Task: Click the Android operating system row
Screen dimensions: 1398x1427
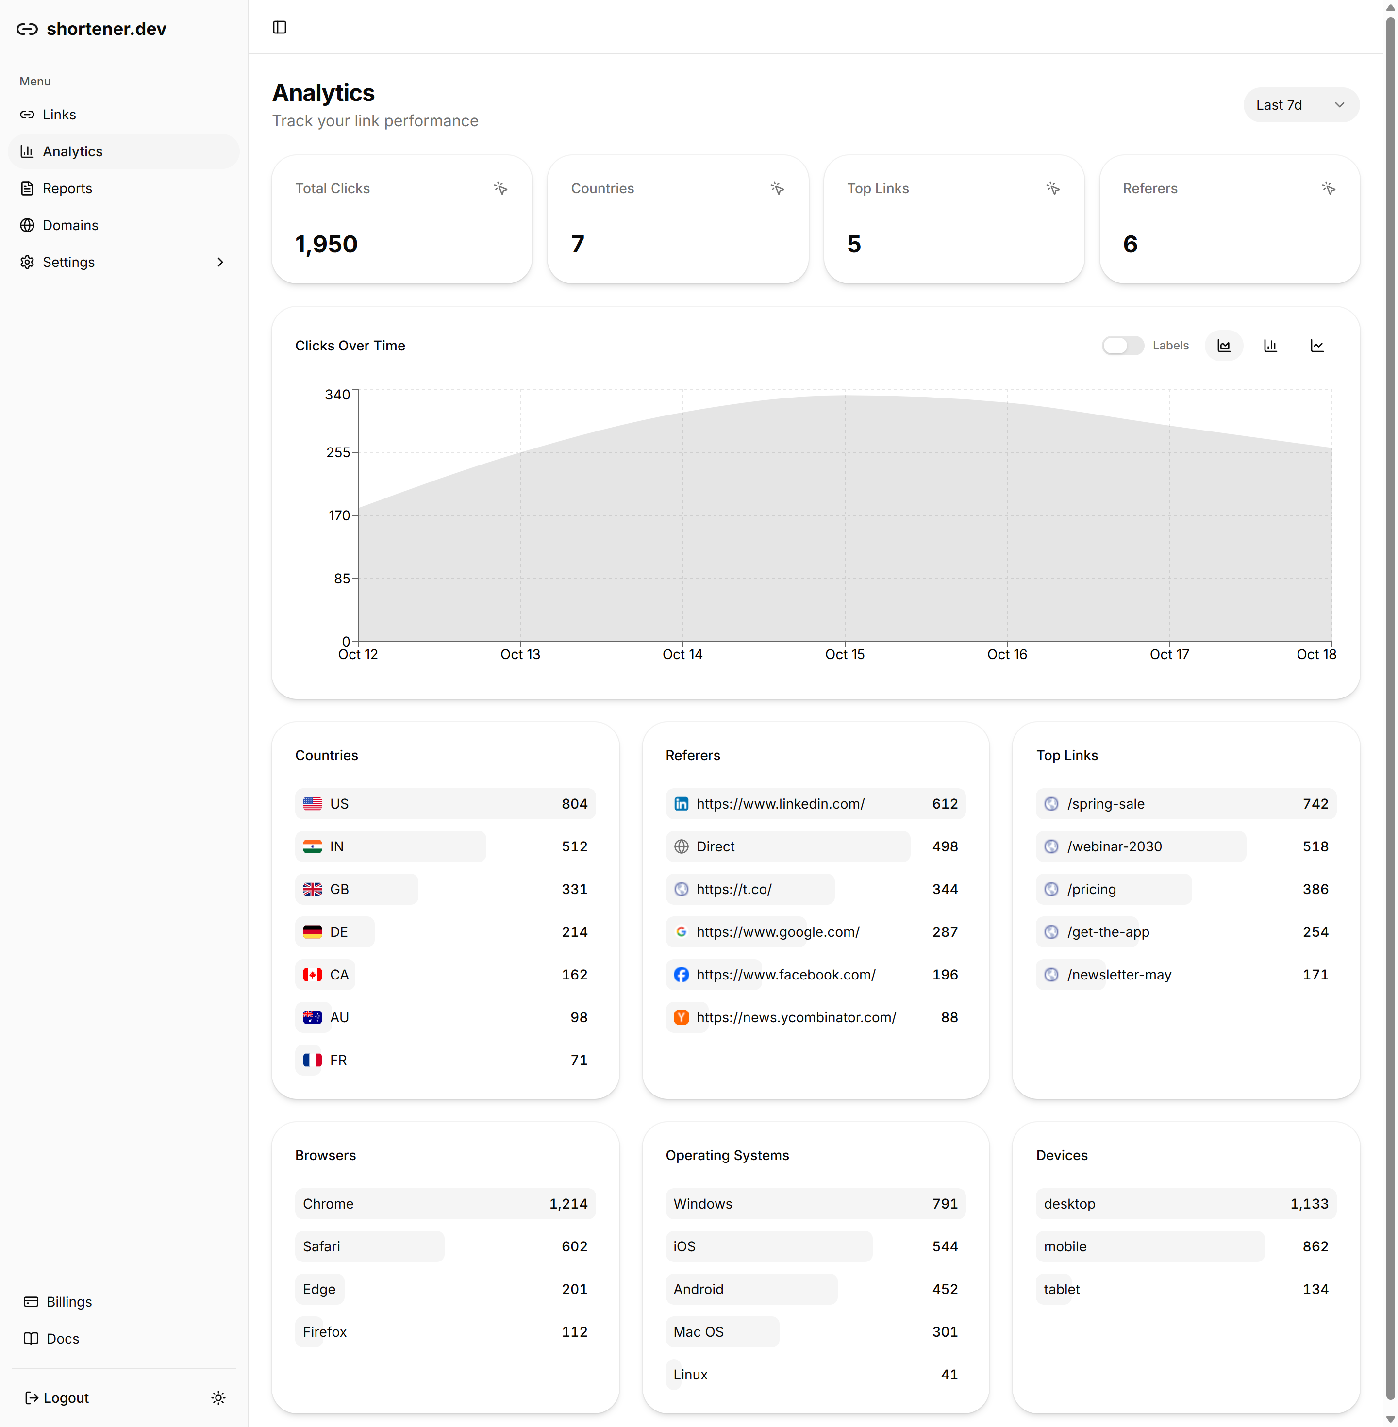Action: click(x=815, y=1289)
